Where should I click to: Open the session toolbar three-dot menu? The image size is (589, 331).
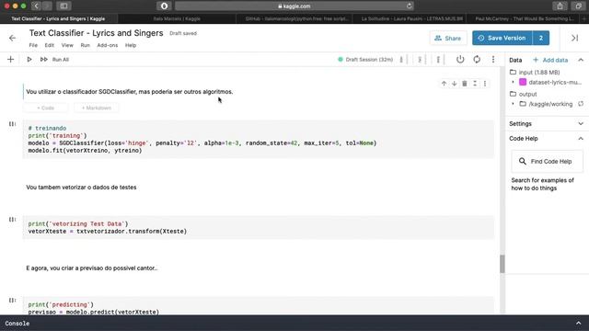click(493, 59)
